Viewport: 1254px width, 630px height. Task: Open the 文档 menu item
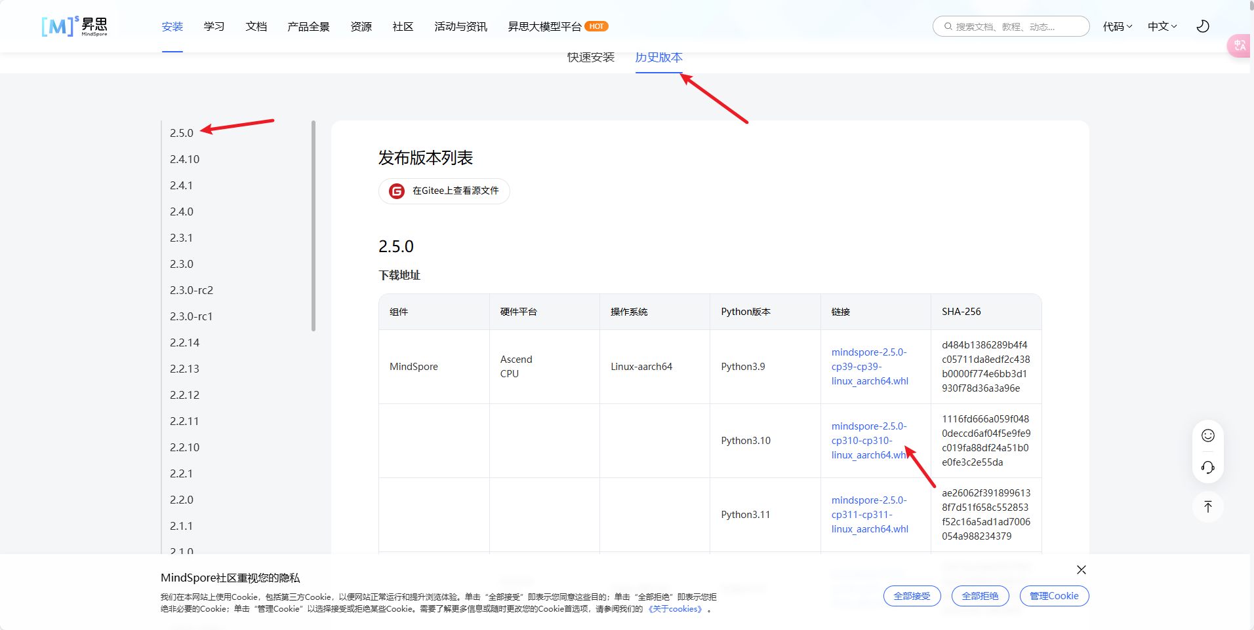click(x=256, y=26)
